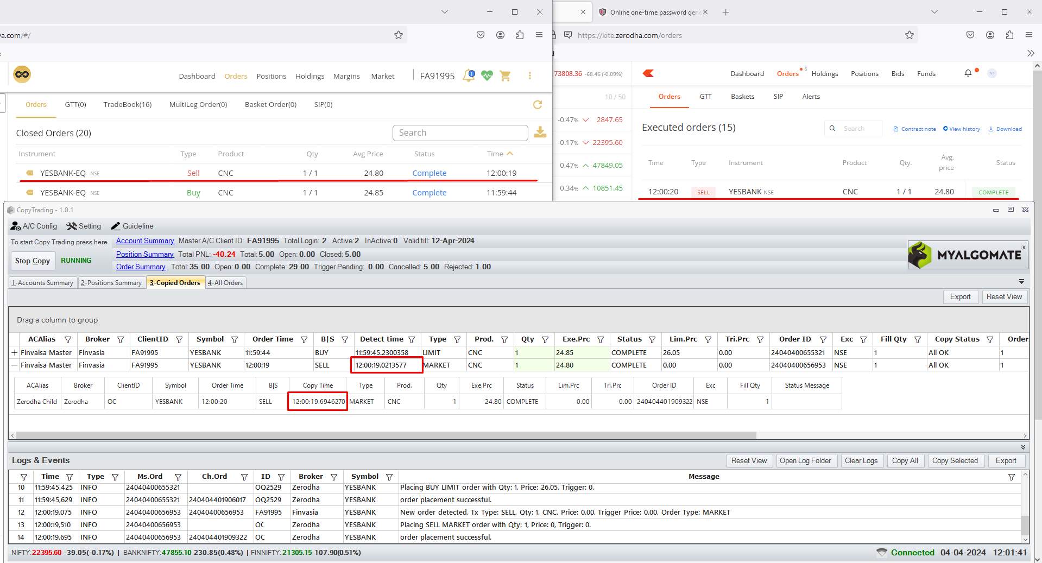The height and width of the screenshot is (563, 1042).
Task: Click the Finvasia orders Search field
Action: [x=460, y=132]
